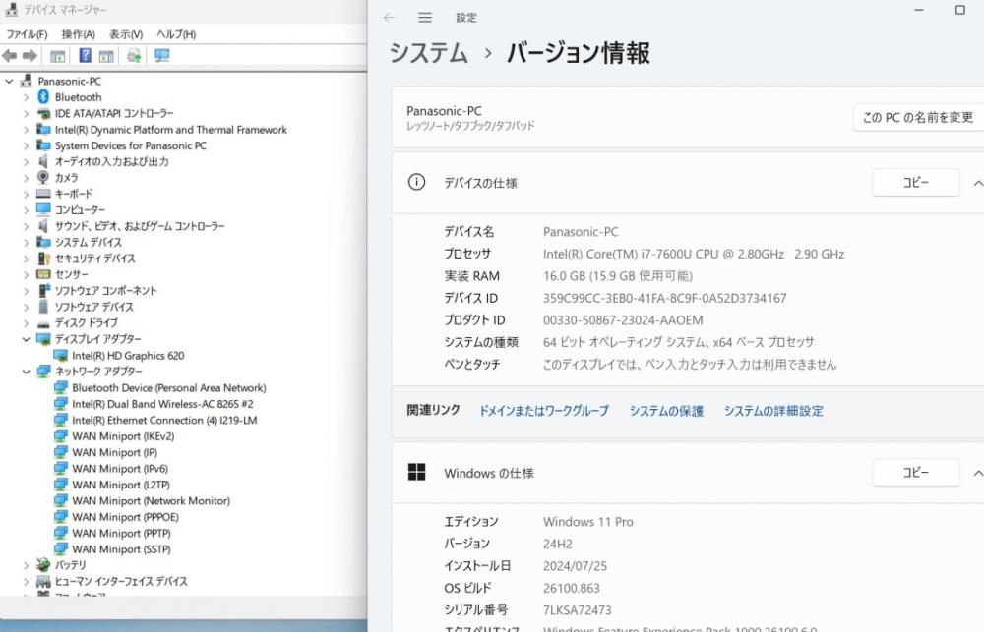Click the Settings back arrow
This screenshot has height=632, width=984.
389,18
